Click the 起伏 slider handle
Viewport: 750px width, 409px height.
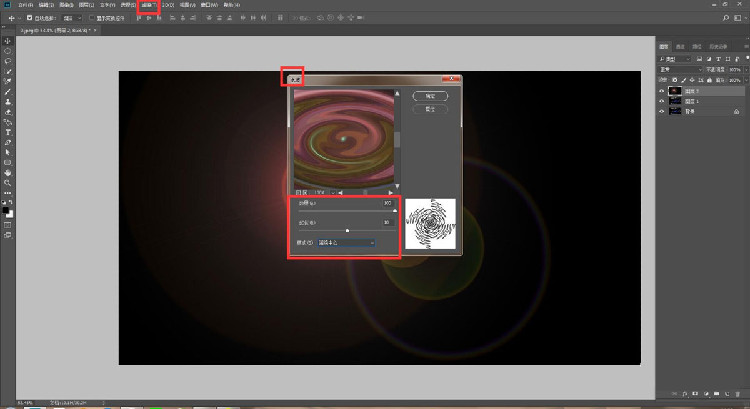[x=347, y=230]
